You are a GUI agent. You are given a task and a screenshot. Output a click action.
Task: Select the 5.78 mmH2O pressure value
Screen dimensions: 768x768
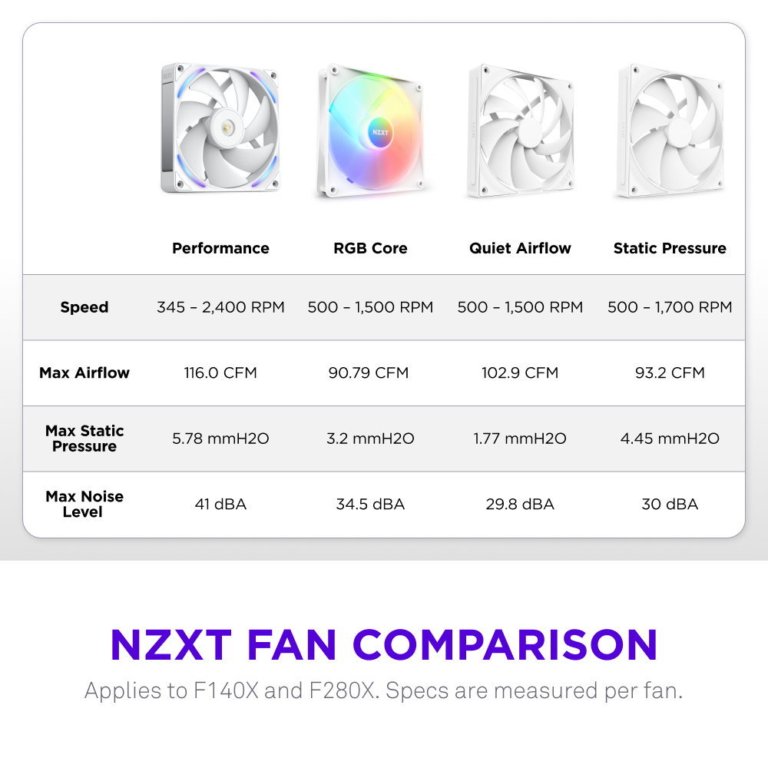[220, 439]
